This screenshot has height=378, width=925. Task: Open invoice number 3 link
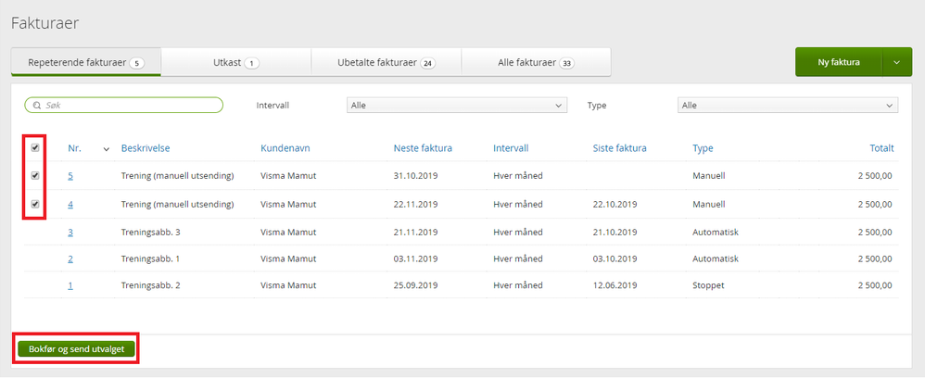coord(70,232)
